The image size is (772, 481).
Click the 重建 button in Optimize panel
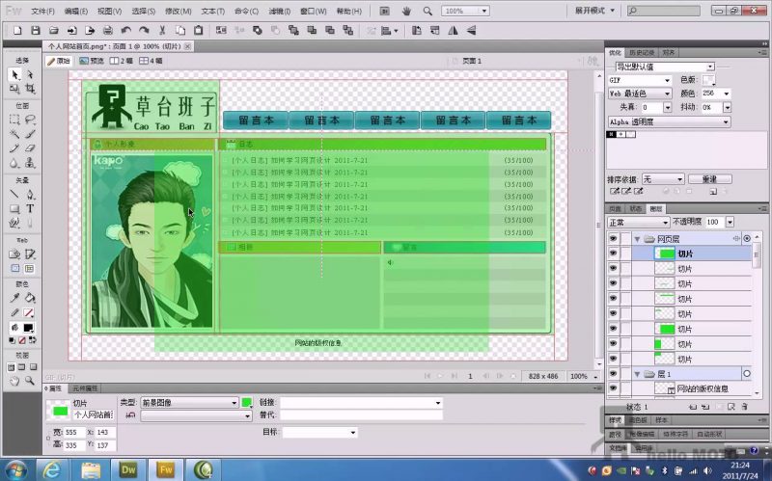click(709, 179)
